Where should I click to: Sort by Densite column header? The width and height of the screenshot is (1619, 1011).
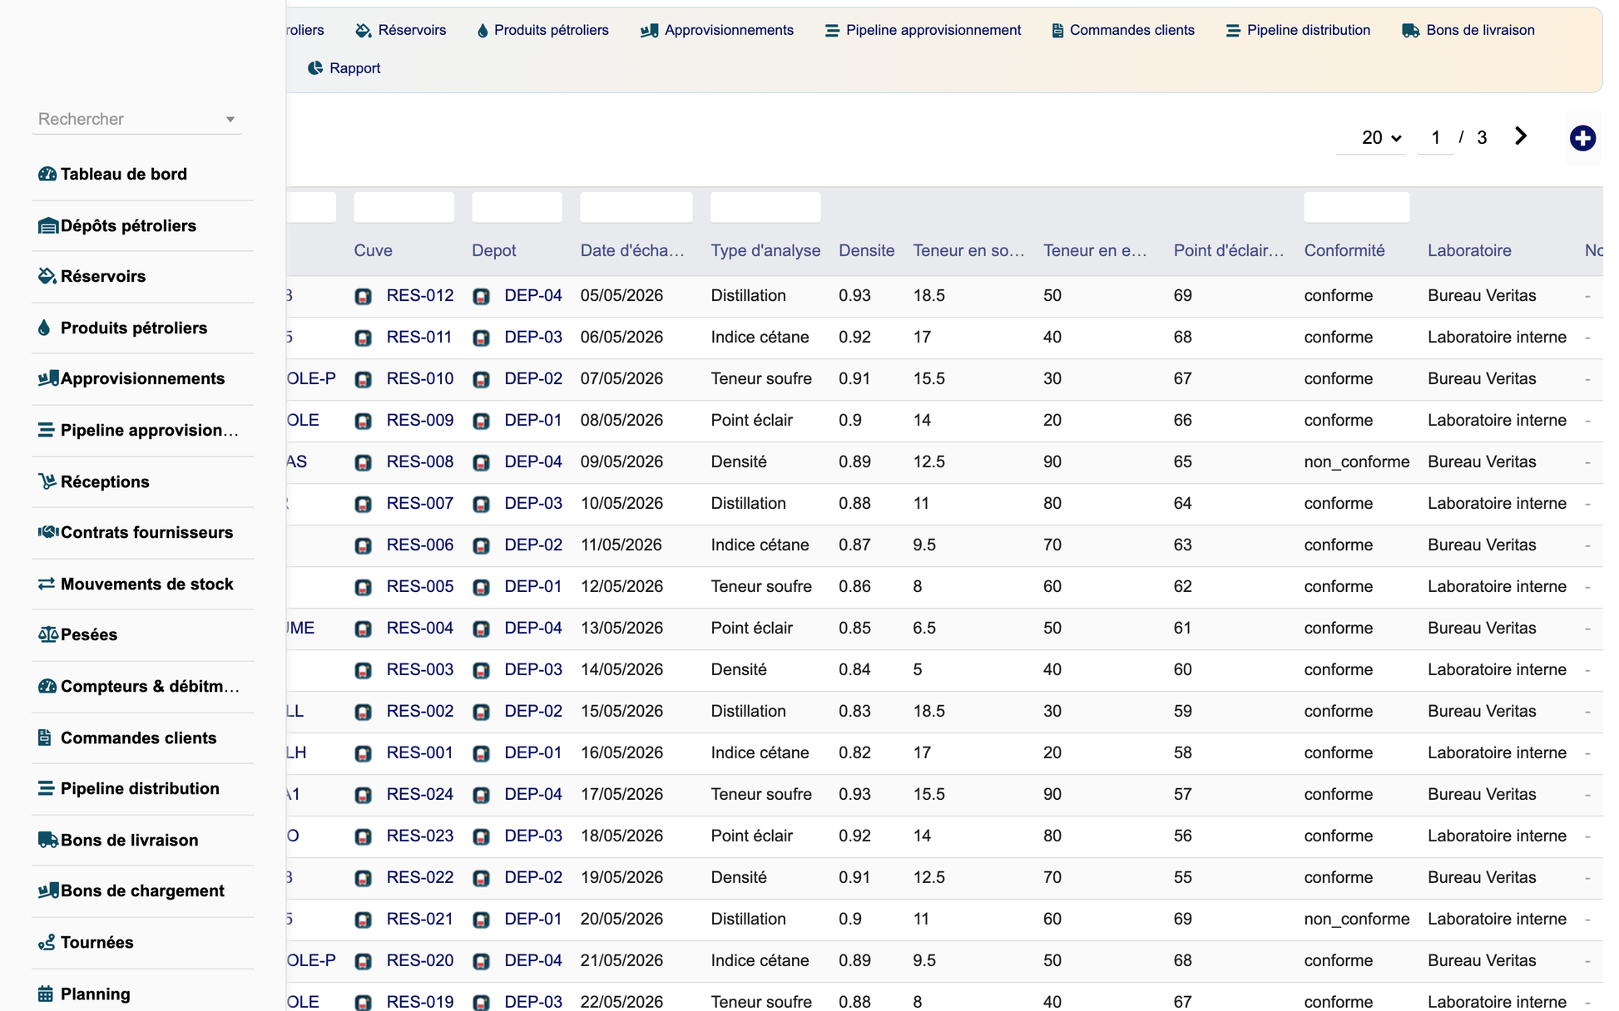coord(867,250)
